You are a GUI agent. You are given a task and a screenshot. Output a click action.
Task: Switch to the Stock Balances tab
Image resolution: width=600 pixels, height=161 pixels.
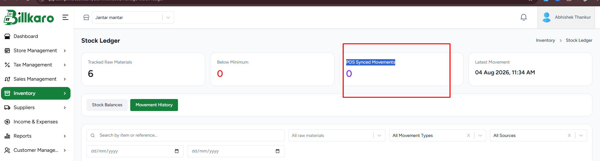pos(107,105)
